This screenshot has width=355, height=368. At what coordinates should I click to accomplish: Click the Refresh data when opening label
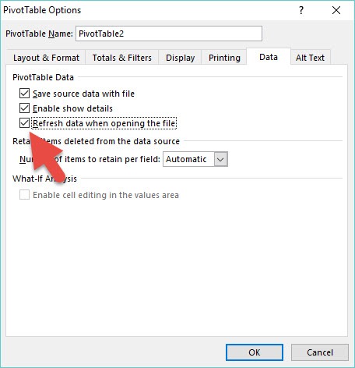pos(104,123)
